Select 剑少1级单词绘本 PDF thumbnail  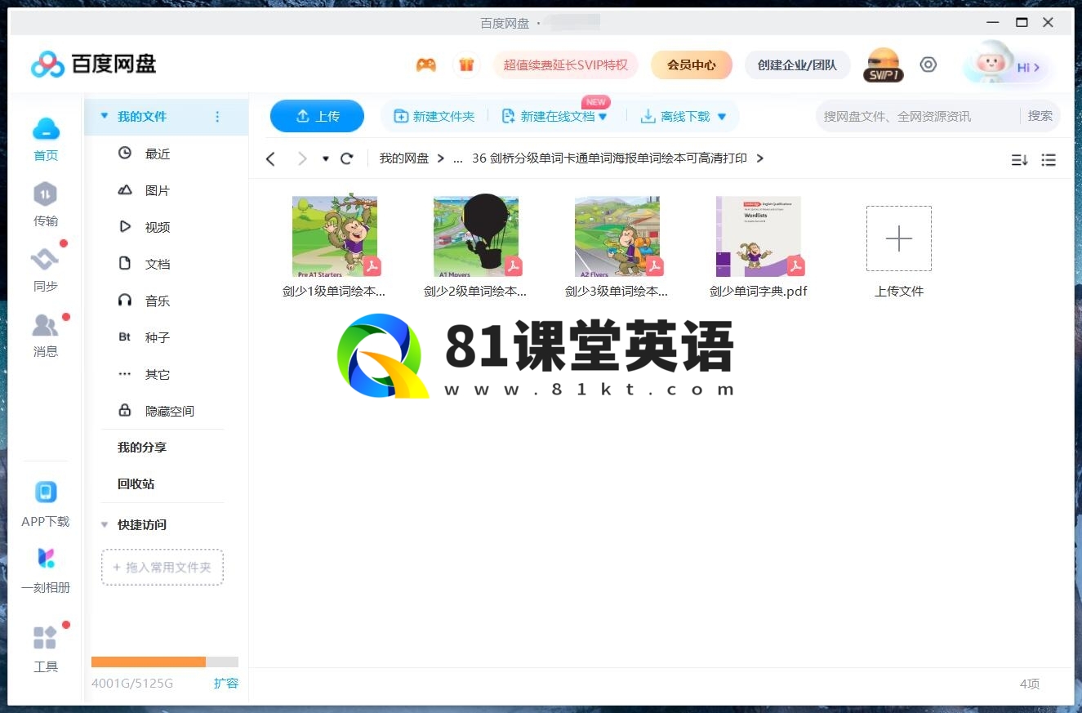tap(335, 237)
